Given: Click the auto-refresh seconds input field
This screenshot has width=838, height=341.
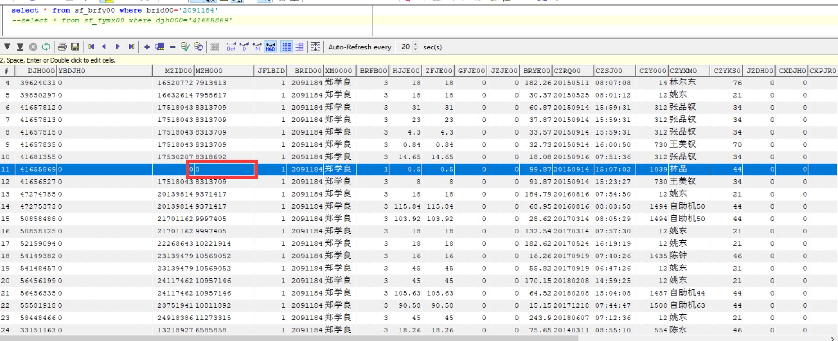Looking at the screenshot, I should tap(404, 47).
